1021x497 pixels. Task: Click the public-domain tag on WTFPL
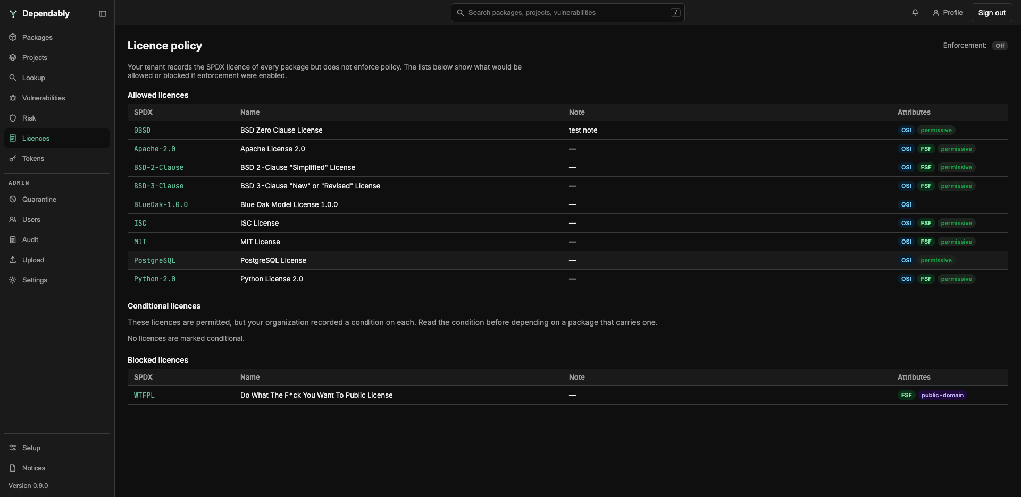pyautogui.click(x=942, y=395)
